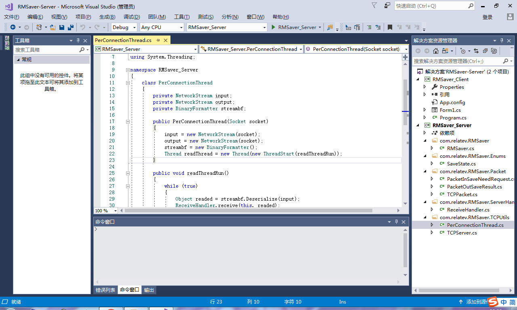Toggle a bookmark with the bookmark icon
The height and width of the screenshot is (310, 517).
click(x=390, y=27)
